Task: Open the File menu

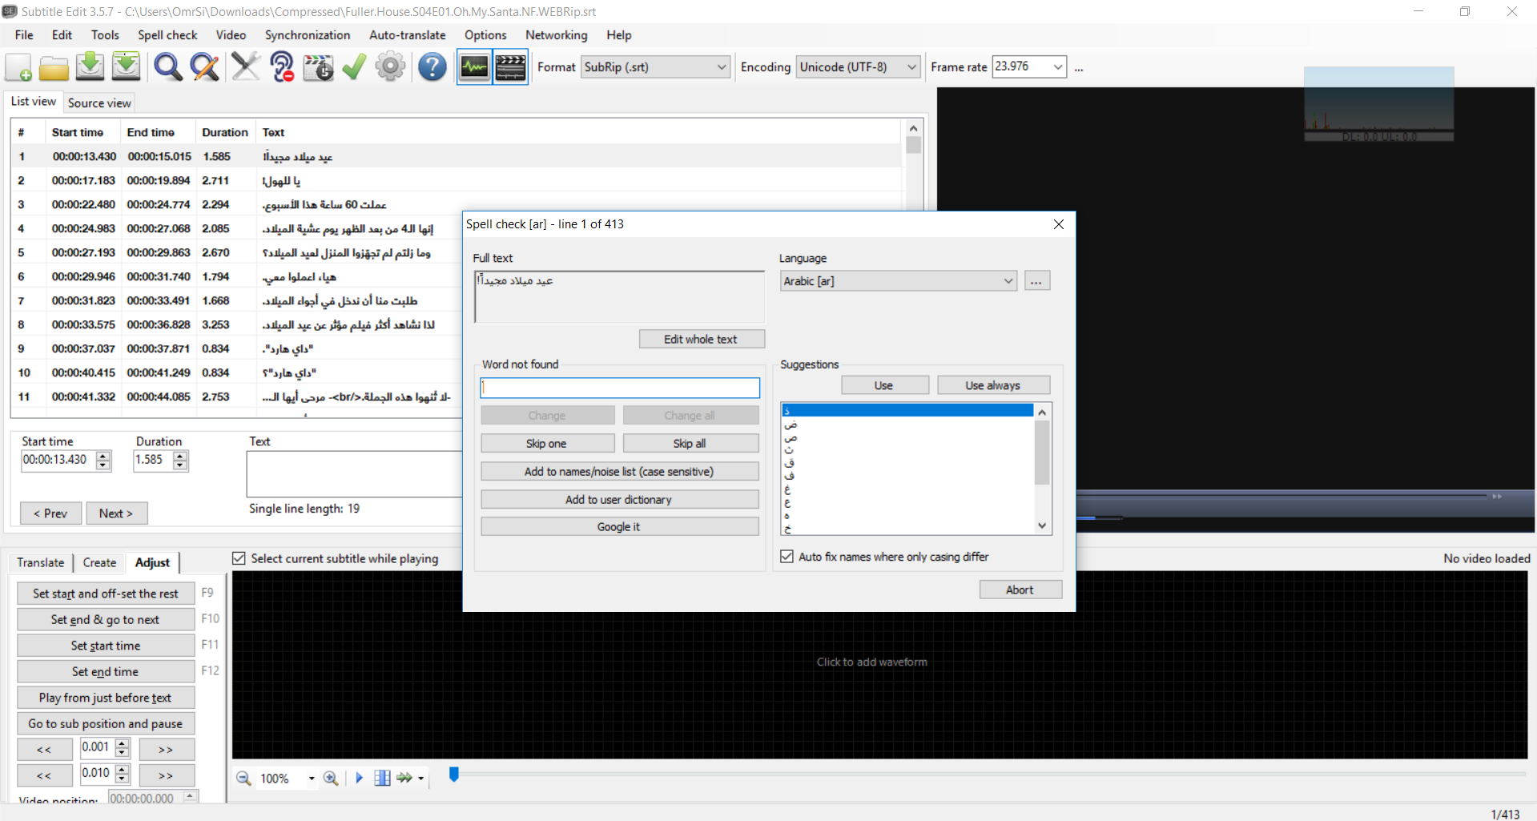Action: click(24, 35)
